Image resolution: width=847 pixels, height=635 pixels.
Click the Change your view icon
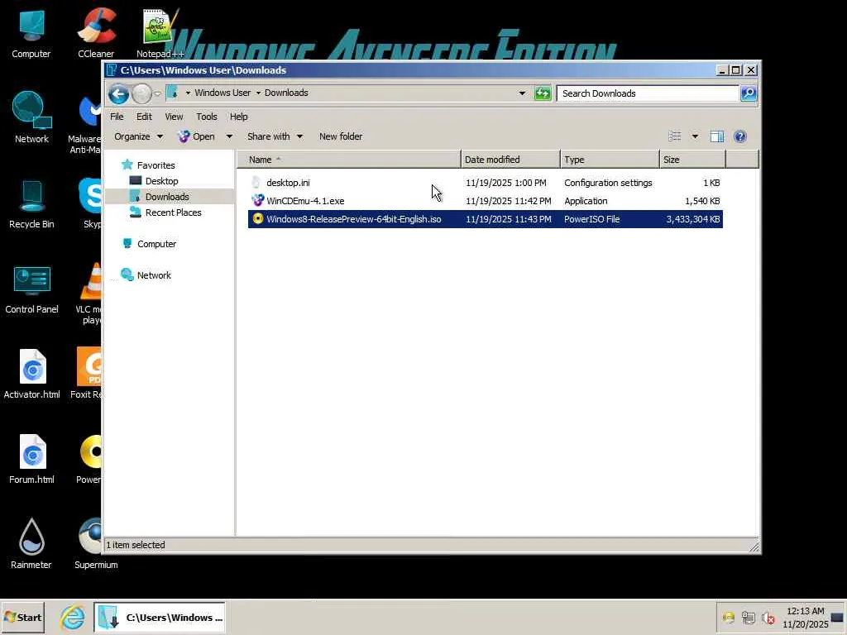pyautogui.click(x=675, y=136)
